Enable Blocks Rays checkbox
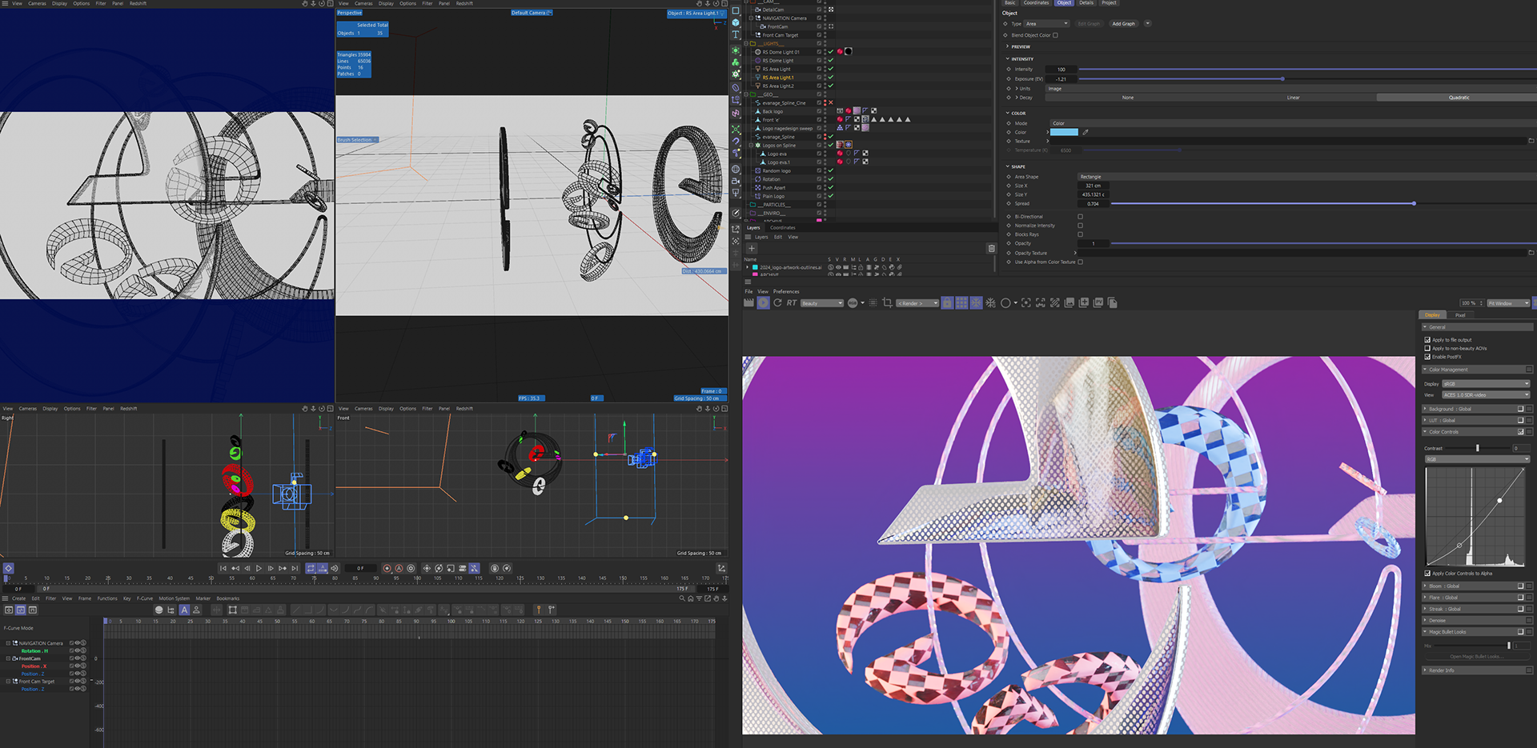1537x748 pixels. (1080, 234)
